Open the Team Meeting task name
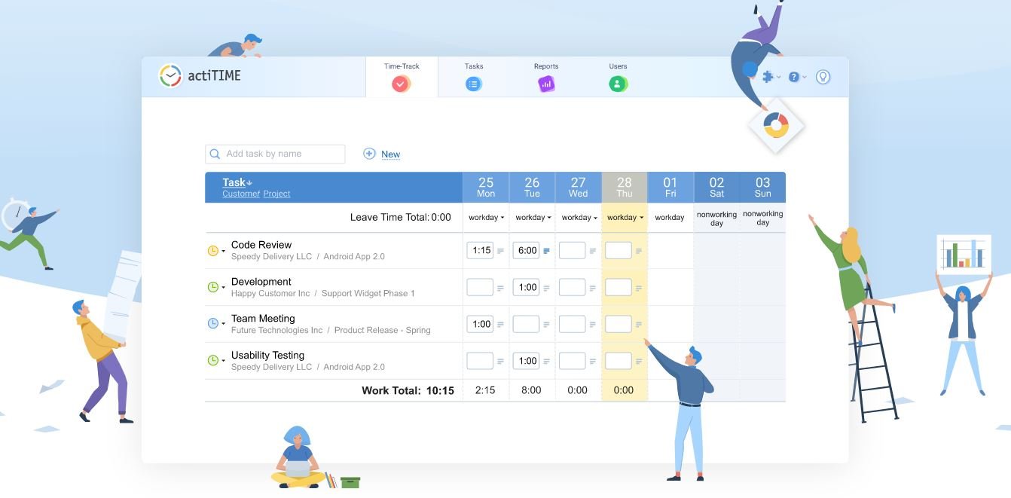The height and width of the screenshot is (498, 1011). (263, 319)
